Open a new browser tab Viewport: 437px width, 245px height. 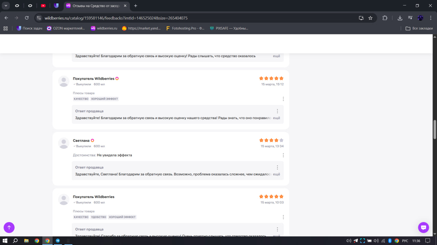tap(136, 5)
